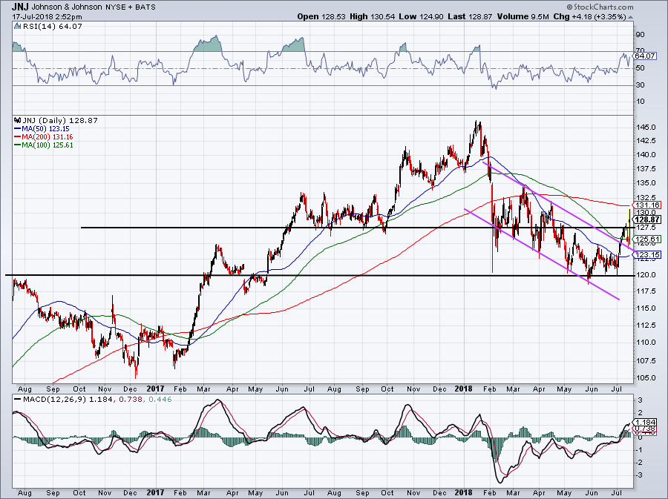Click the Chg +4.18 (+3.35%) value
This screenshot has width=668, height=499.
pyautogui.click(x=589, y=17)
